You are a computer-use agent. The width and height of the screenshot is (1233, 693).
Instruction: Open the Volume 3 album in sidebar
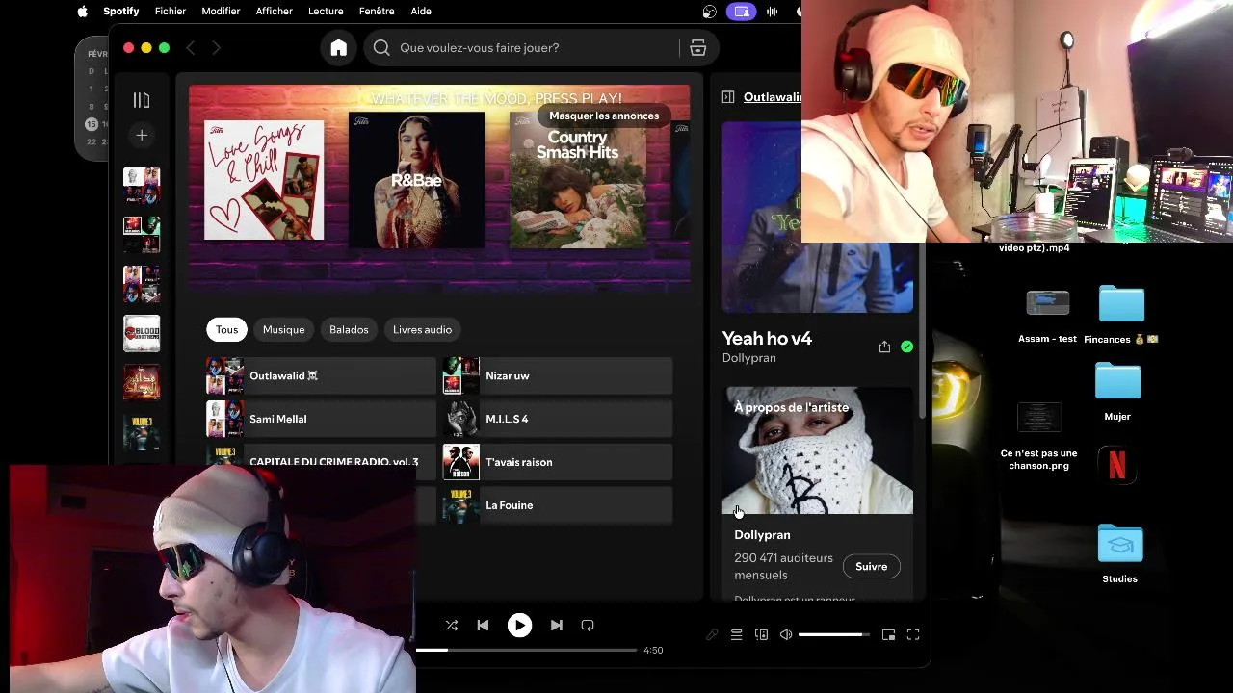coord(142,431)
